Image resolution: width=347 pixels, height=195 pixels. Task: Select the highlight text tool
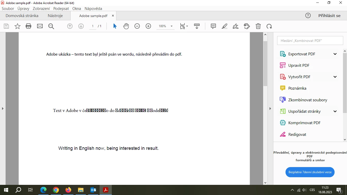(225, 26)
